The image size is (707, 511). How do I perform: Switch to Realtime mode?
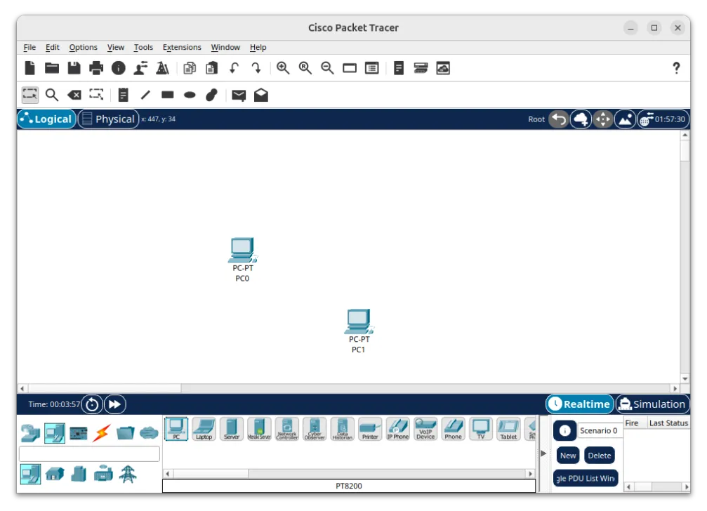[579, 404]
